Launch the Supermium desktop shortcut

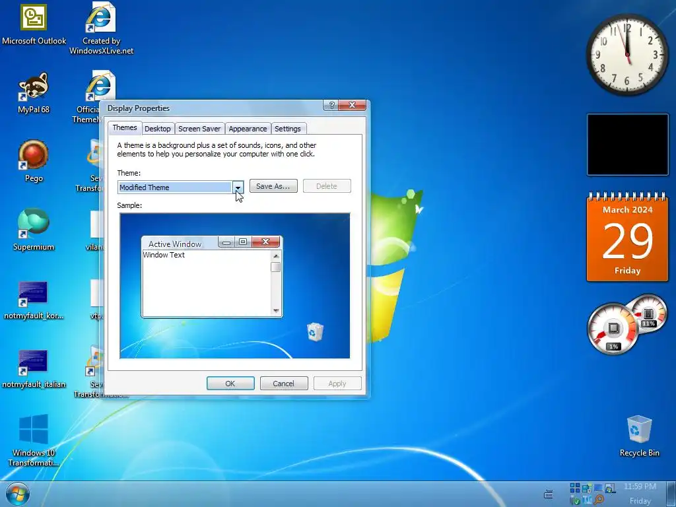point(34,229)
